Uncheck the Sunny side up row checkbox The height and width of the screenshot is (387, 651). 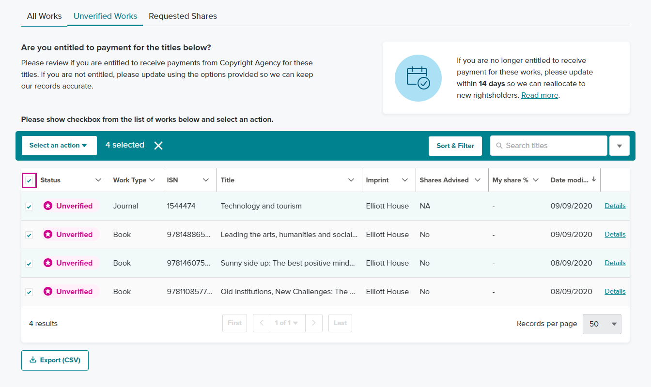[x=29, y=264]
